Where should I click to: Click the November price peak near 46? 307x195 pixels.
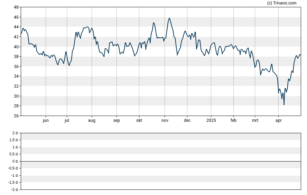pos(169,18)
